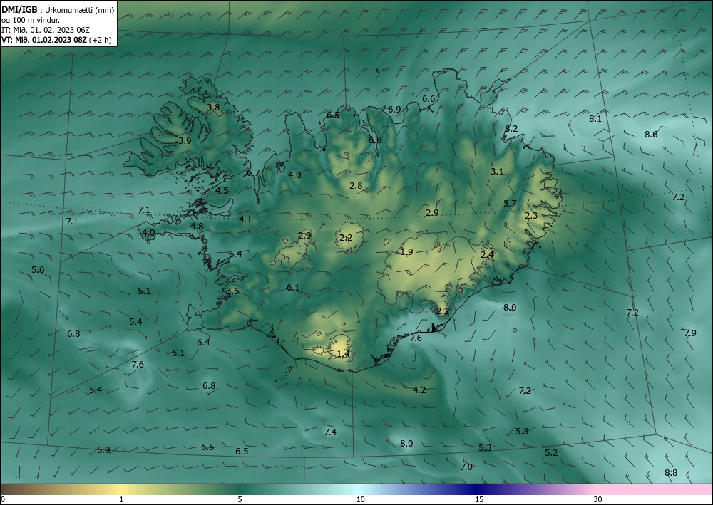Screen dimensions: 713x505
Task: Click the 5.2 value on the map
Action: pyautogui.click(x=551, y=453)
